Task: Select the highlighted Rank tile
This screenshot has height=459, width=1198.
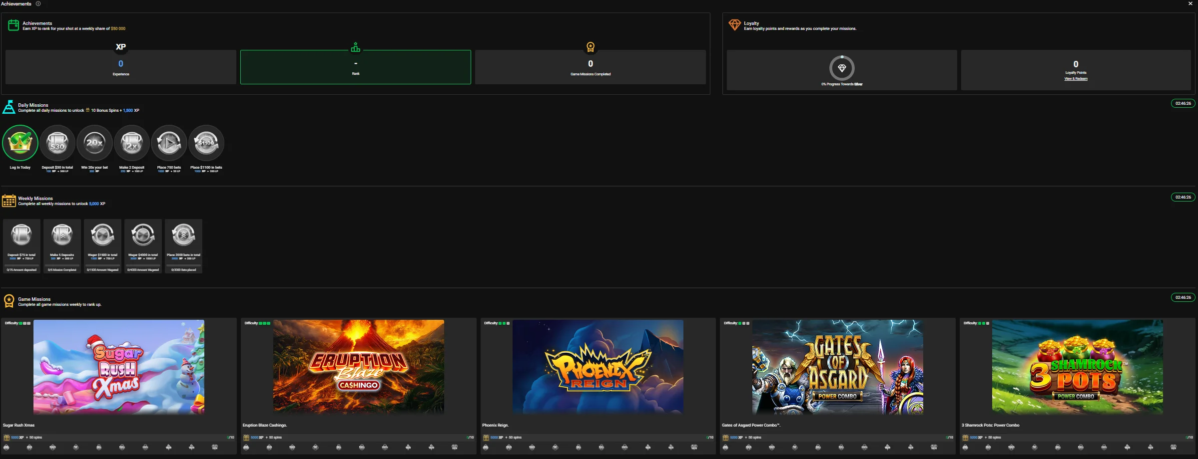Action: [356, 67]
